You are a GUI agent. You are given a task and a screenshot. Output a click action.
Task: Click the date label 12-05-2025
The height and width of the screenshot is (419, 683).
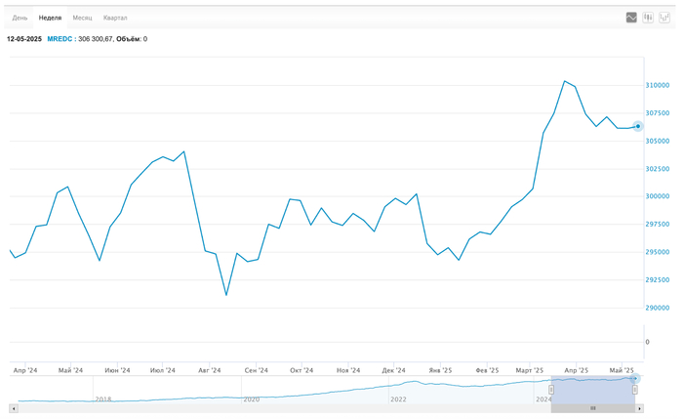coord(23,39)
